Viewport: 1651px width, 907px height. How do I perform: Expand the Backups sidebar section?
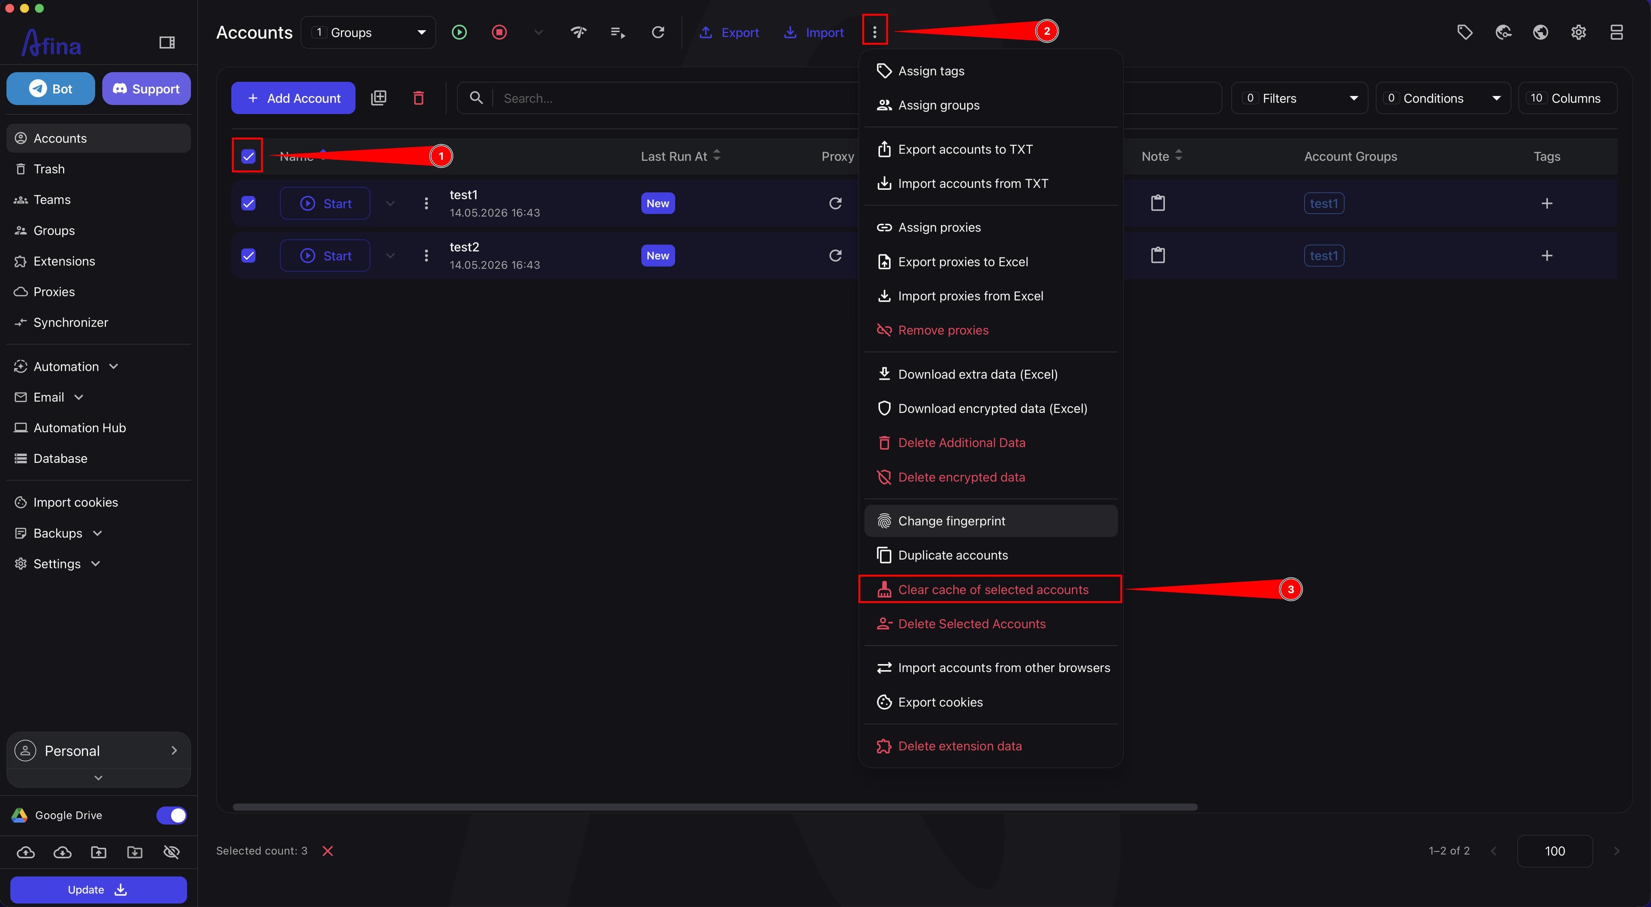click(x=98, y=533)
